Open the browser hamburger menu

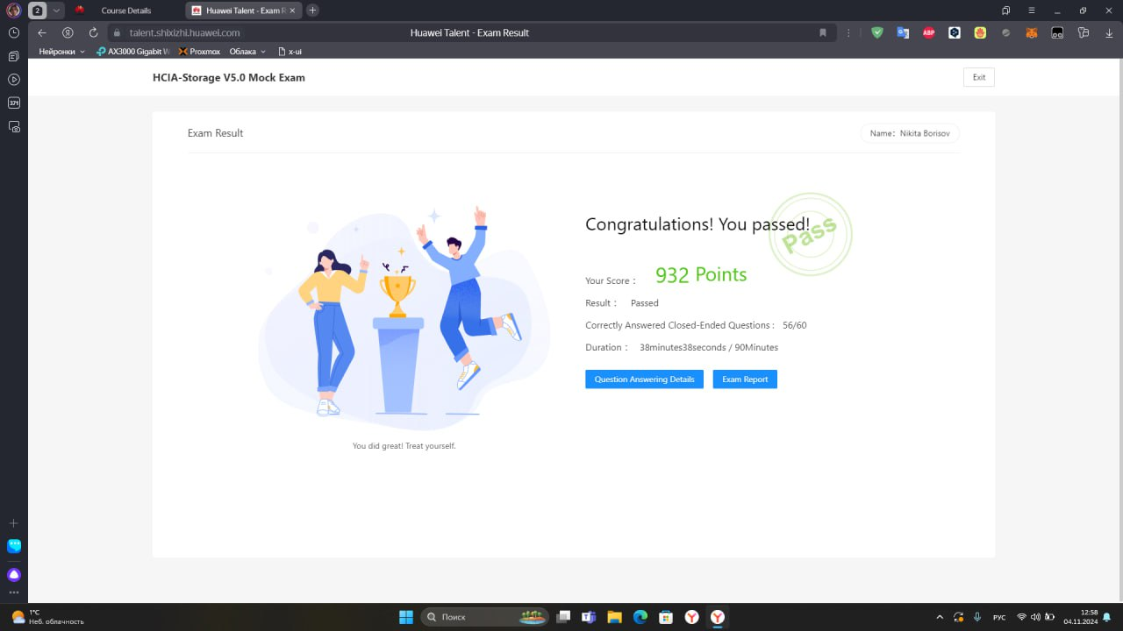pyautogui.click(x=1032, y=11)
